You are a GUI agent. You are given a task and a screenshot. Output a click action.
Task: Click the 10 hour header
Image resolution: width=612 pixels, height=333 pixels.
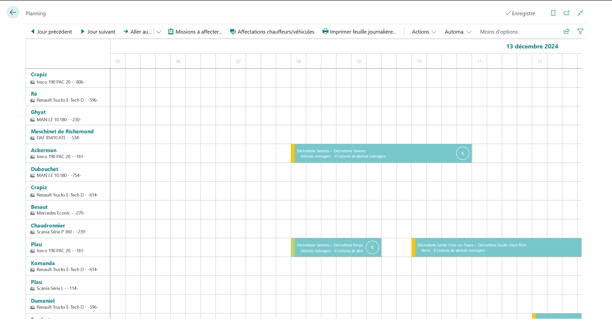pyautogui.click(x=419, y=61)
